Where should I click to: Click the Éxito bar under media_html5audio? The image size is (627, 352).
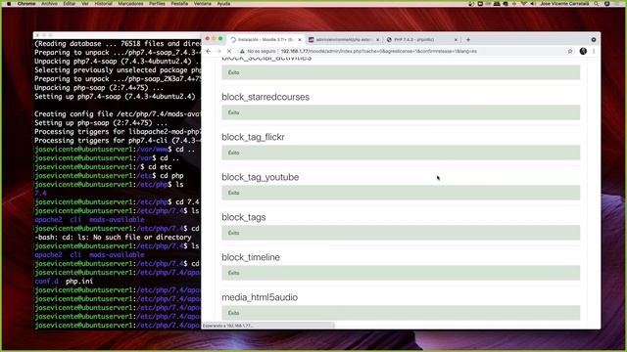[401, 313]
